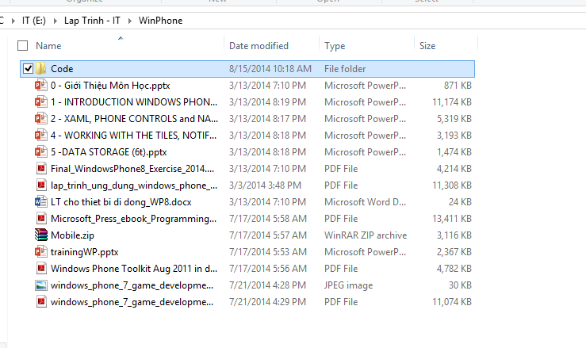Click the 871 KB size value
Viewport: 586px width, 348px height.
click(458, 86)
